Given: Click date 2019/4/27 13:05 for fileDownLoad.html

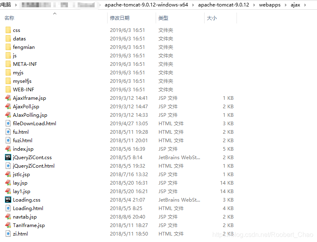Looking at the screenshot, I should (129, 124).
